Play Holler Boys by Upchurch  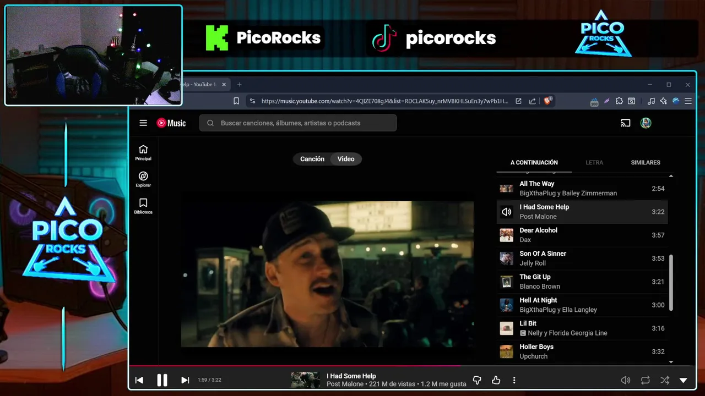point(582,351)
